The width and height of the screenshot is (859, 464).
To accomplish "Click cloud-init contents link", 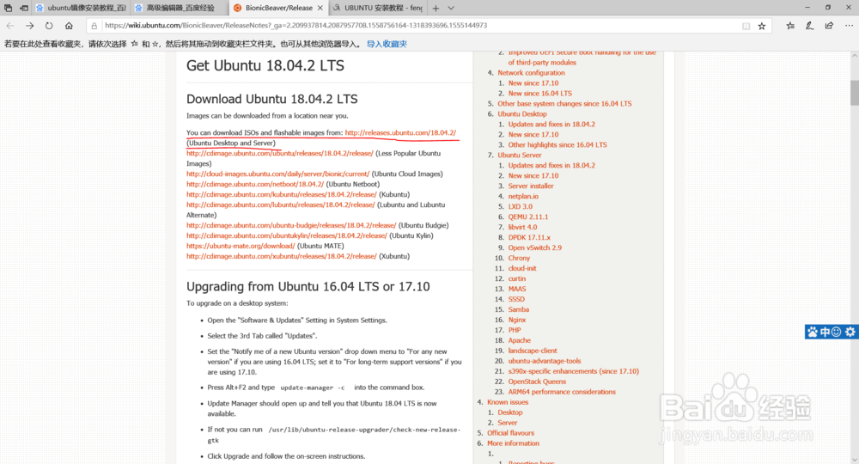I will [x=522, y=268].
